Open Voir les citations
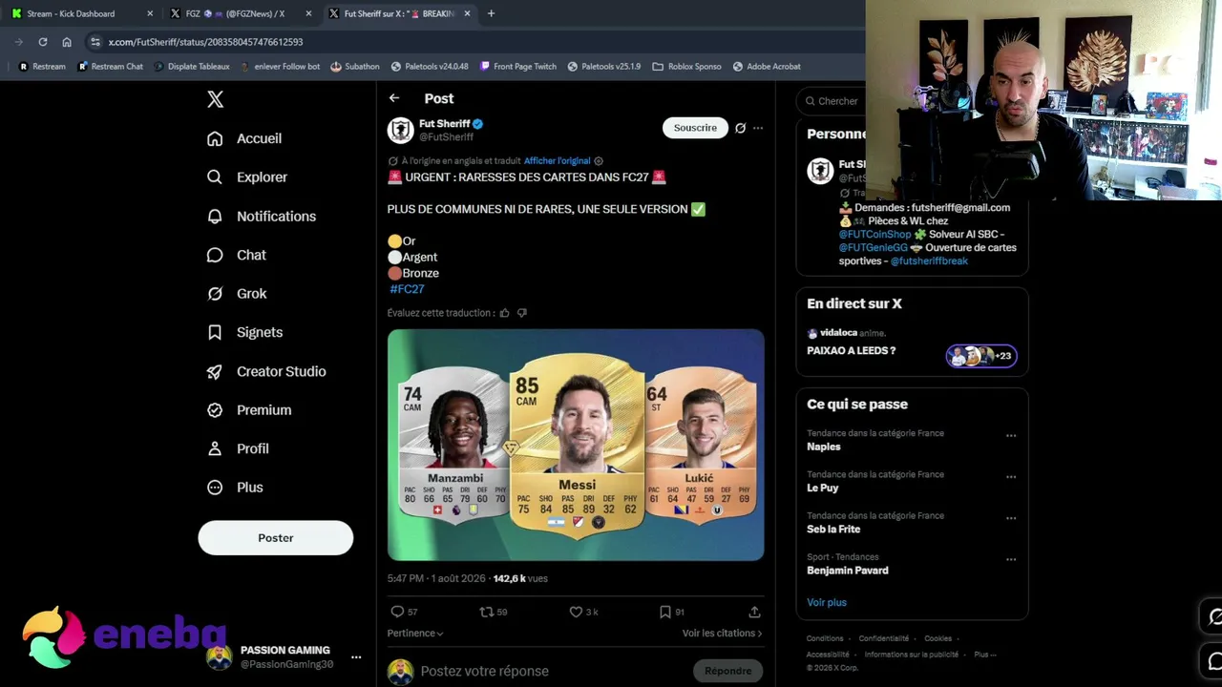The width and height of the screenshot is (1222, 687). (723, 633)
